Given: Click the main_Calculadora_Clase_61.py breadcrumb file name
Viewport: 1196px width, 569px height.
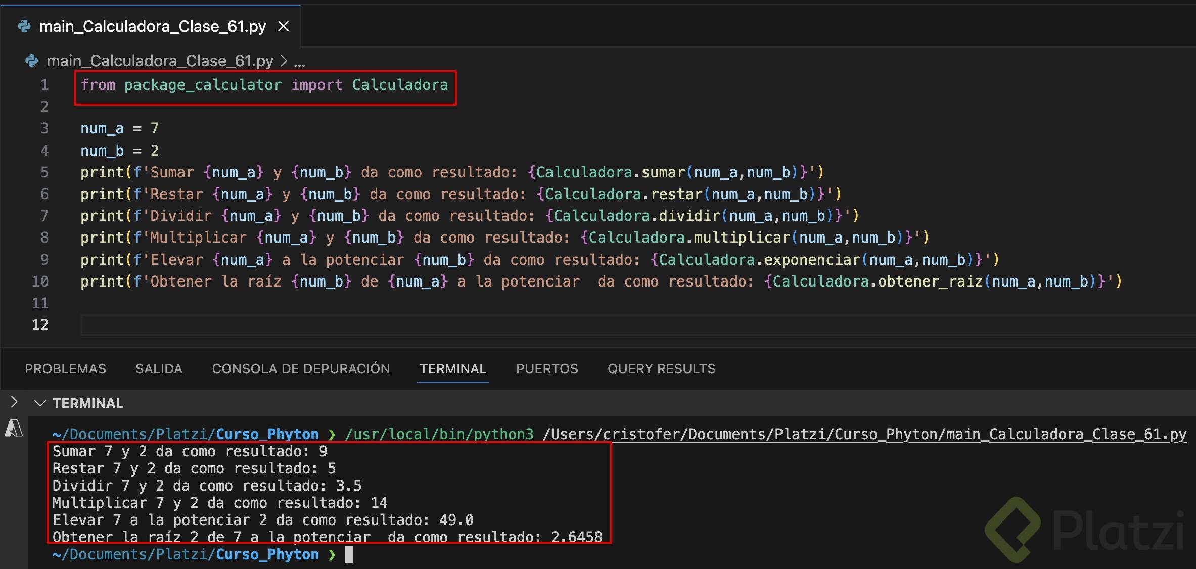Looking at the screenshot, I should point(160,61).
